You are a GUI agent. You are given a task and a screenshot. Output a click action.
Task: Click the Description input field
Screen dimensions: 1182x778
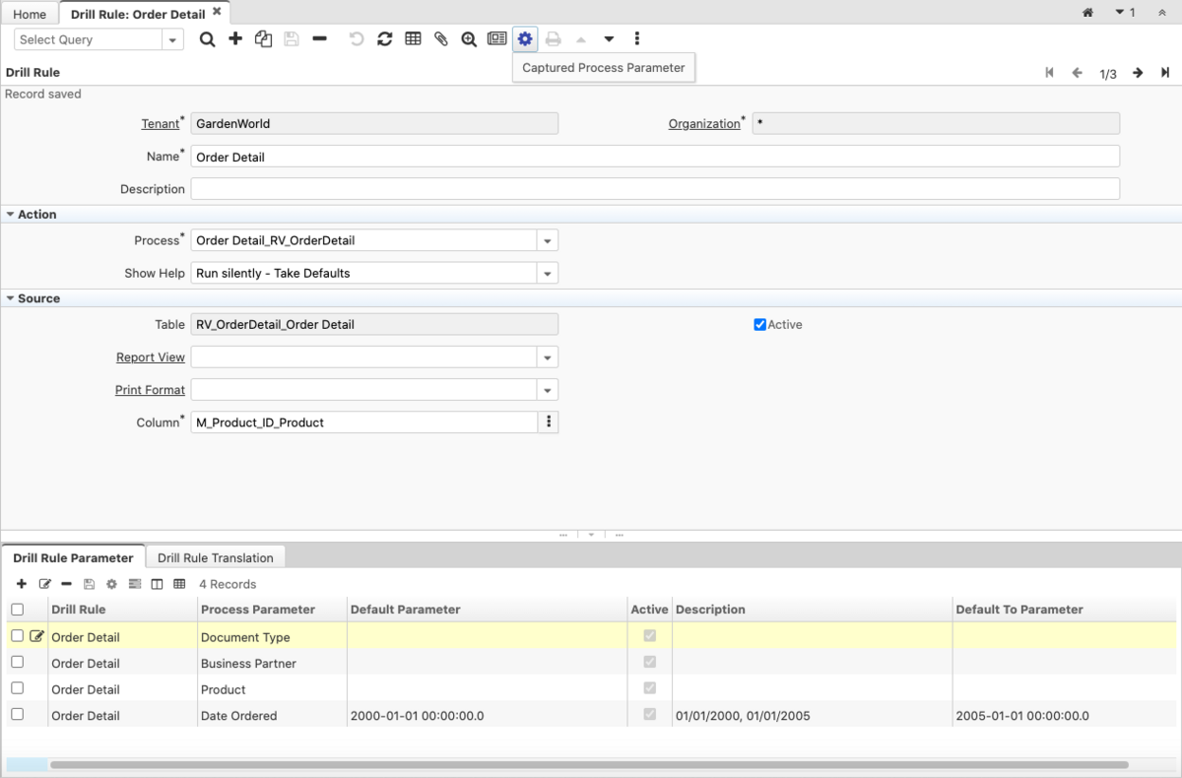654,189
